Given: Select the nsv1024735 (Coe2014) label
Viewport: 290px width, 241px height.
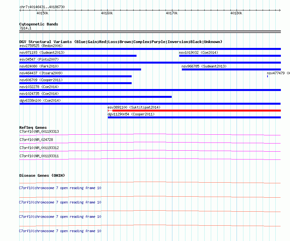Looking at the screenshot, I should click(x=39, y=94).
